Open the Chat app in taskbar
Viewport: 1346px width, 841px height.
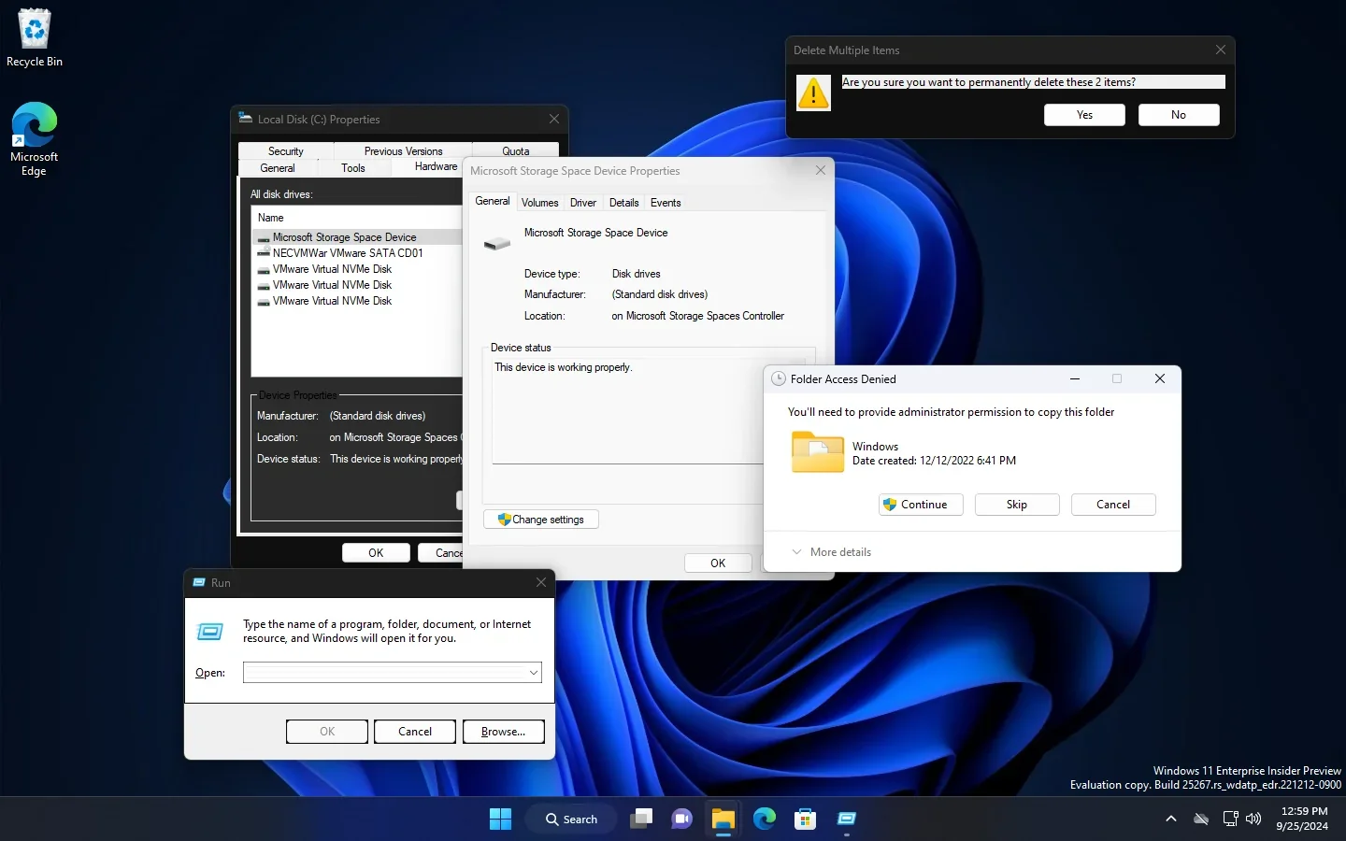[682, 820]
